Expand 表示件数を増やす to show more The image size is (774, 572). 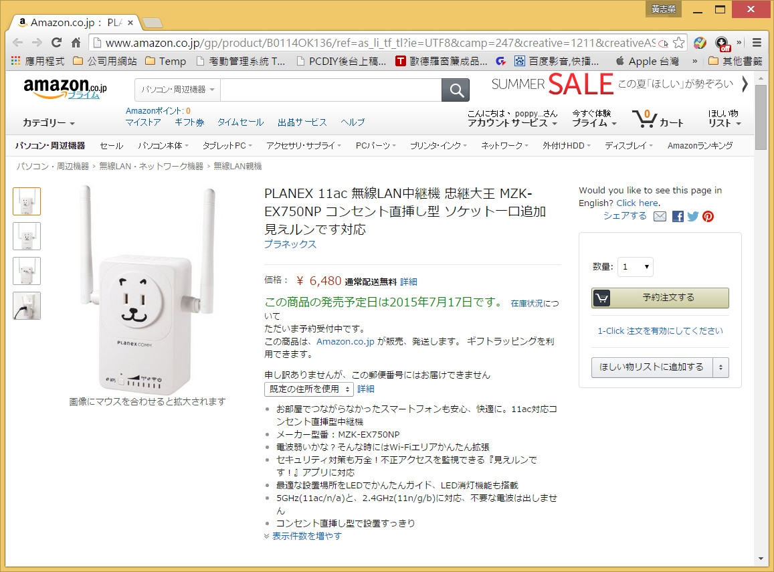pos(306,536)
